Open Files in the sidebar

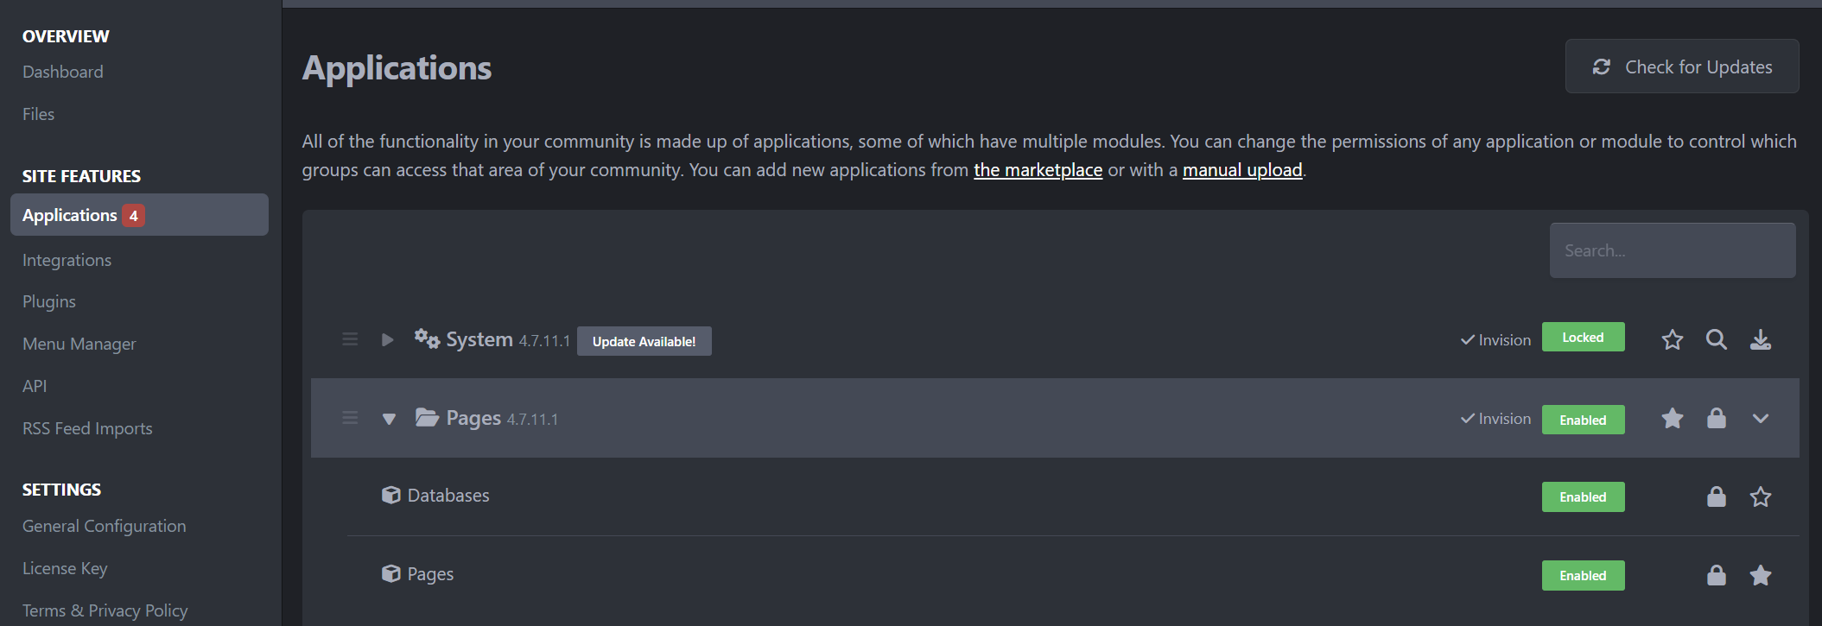tap(38, 114)
